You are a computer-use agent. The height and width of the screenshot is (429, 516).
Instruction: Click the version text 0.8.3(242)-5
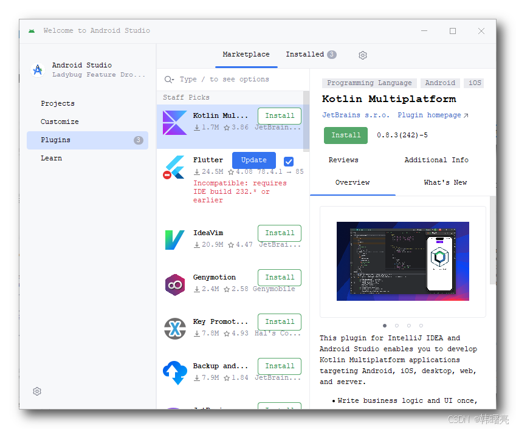tap(402, 136)
